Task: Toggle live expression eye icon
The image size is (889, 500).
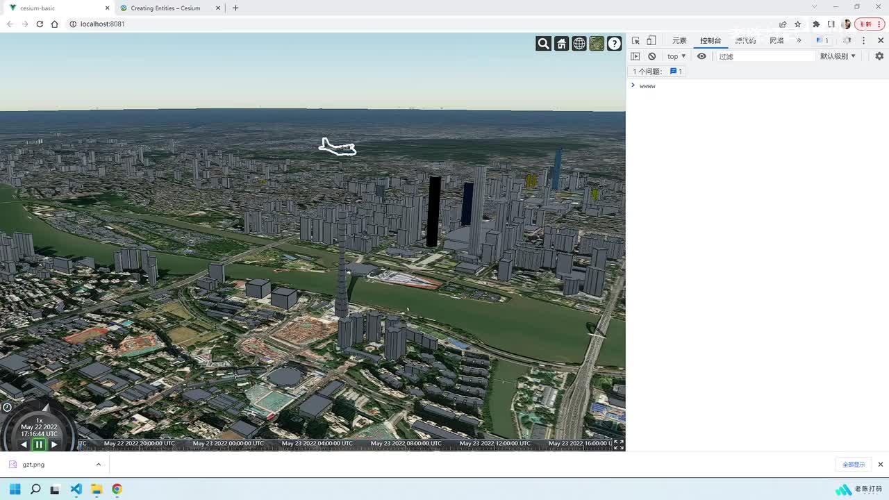Action: [701, 56]
